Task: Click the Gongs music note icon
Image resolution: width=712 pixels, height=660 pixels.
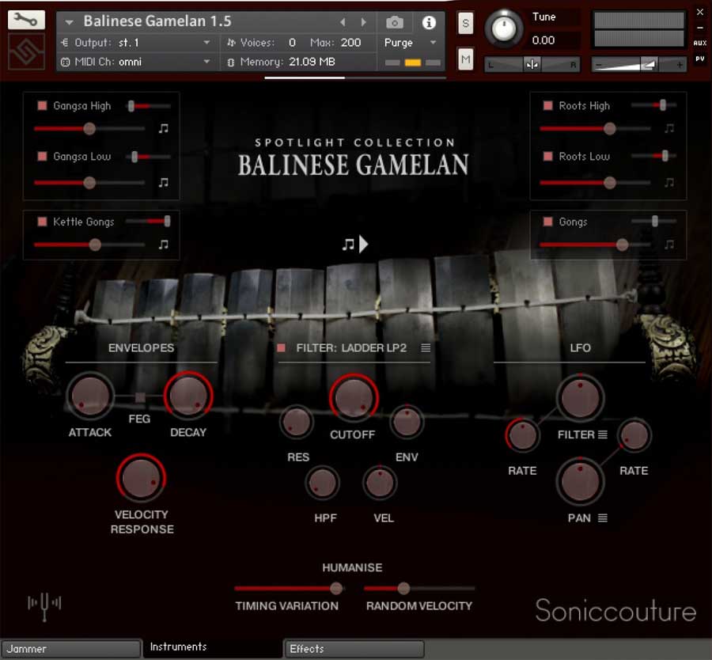Action: coord(669,245)
